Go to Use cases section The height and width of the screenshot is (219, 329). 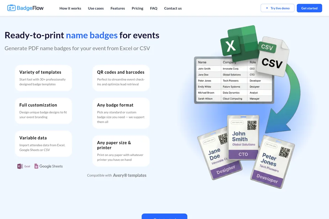(x=96, y=8)
